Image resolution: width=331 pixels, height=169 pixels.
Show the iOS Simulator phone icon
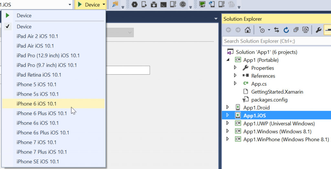[212, 4]
